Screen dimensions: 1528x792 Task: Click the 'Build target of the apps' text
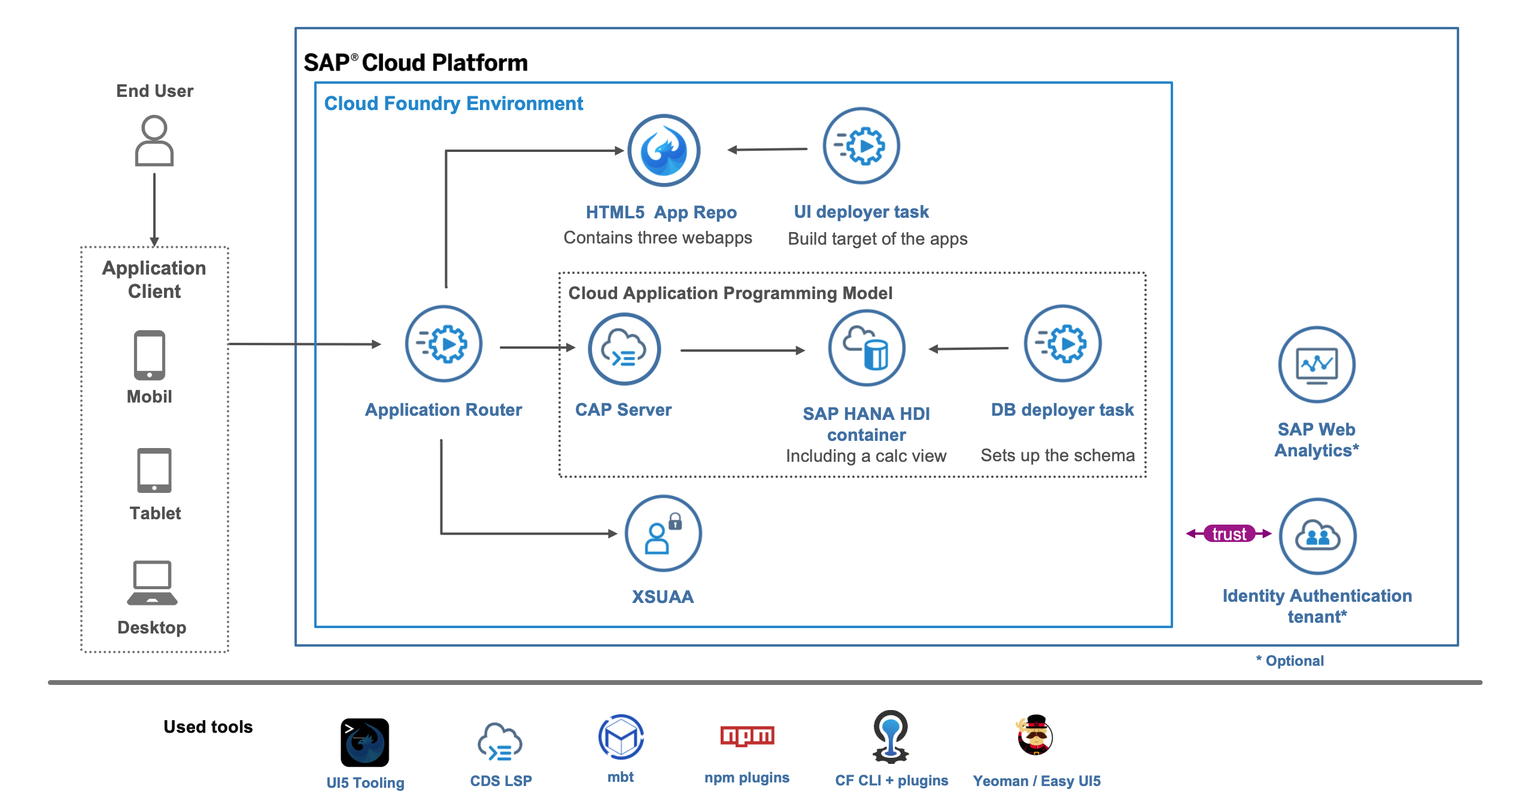coord(877,239)
